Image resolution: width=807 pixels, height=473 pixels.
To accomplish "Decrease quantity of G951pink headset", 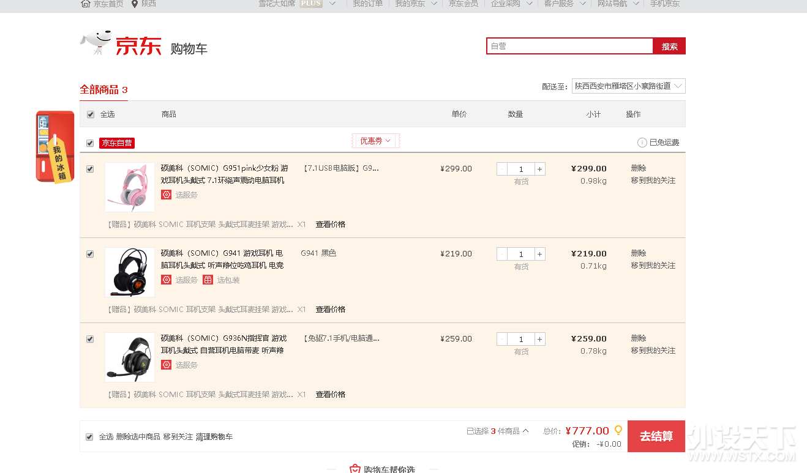I will pyautogui.click(x=502, y=169).
